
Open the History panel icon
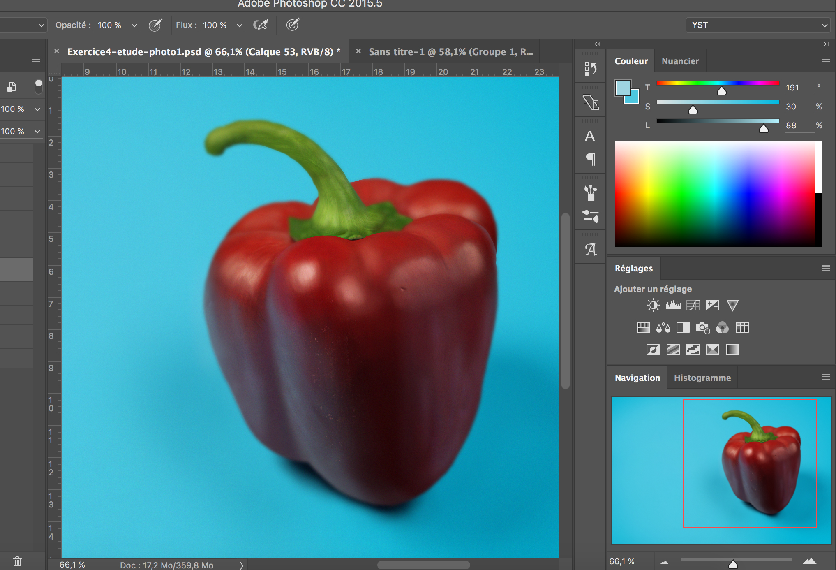(590, 68)
